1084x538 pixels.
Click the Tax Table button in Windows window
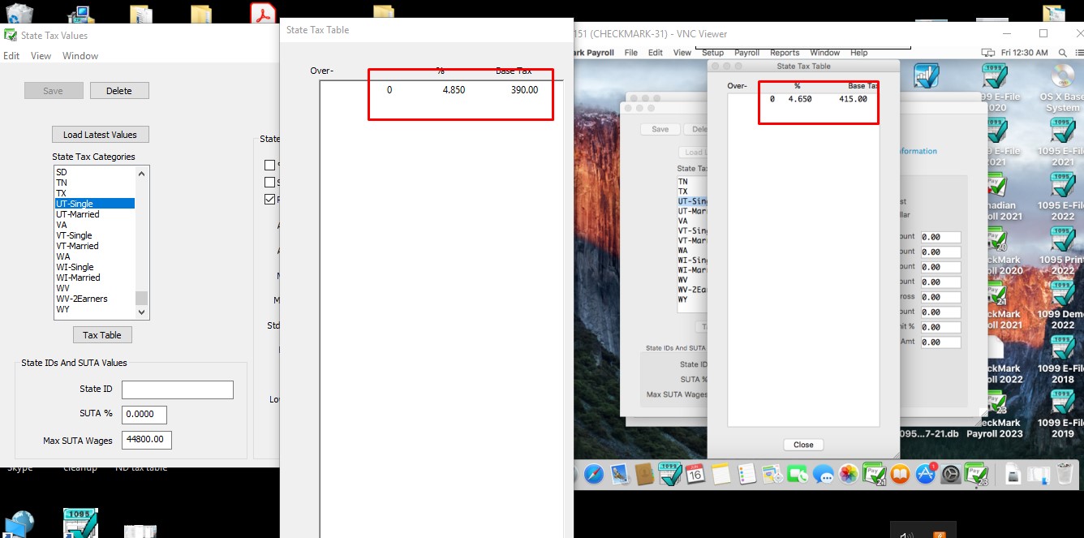point(102,334)
